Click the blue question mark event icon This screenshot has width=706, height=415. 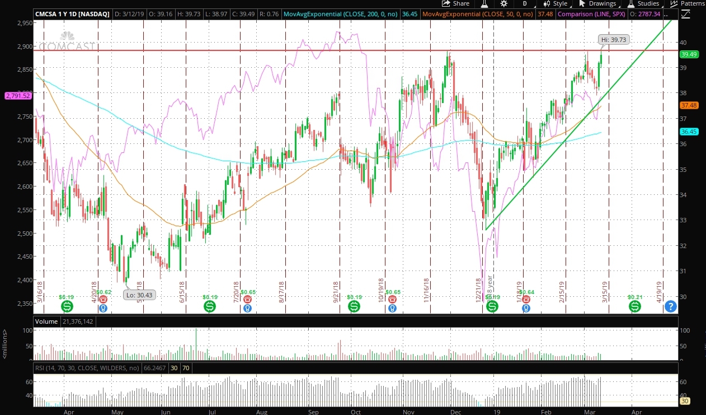click(x=671, y=306)
